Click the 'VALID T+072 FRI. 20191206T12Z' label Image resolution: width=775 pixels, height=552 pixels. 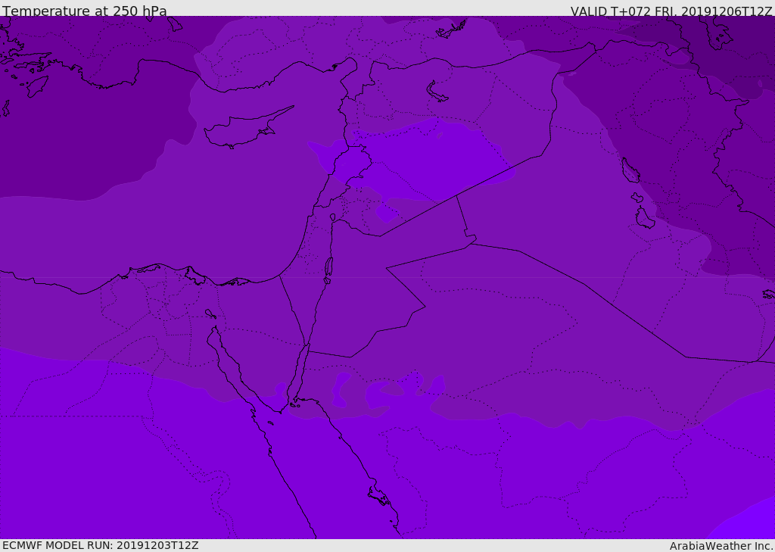click(671, 11)
